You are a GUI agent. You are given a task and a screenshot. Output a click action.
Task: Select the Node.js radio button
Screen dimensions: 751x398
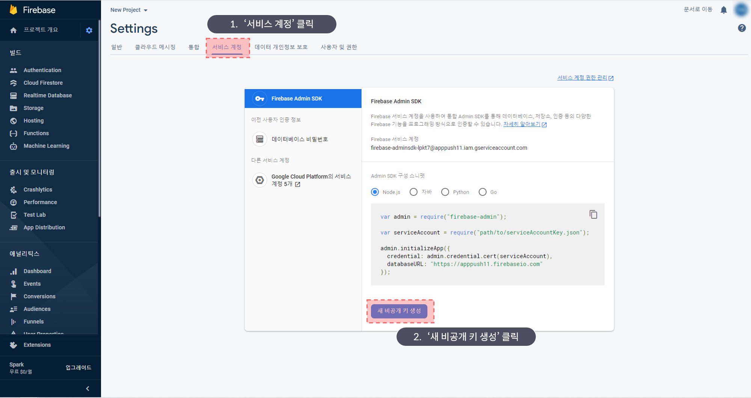(375, 192)
